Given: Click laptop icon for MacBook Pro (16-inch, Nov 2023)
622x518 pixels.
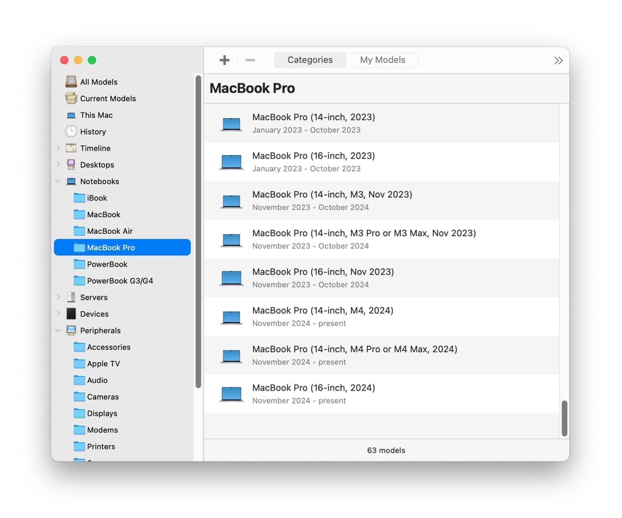Looking at the screenshot, I should click(x=231, y=277).
